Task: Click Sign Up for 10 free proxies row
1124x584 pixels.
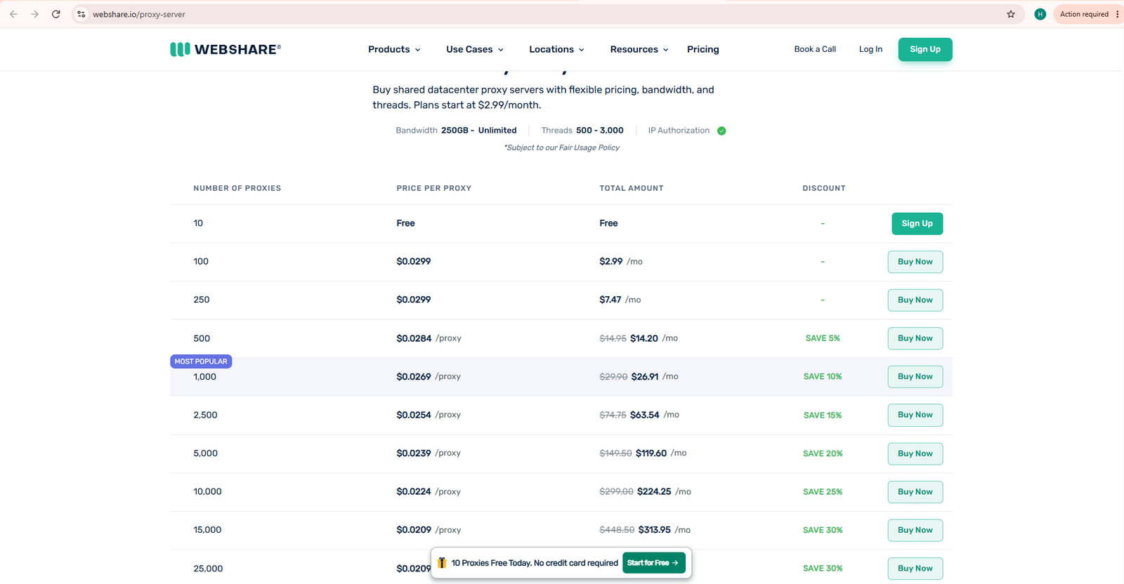Action: tap(917, 223)
